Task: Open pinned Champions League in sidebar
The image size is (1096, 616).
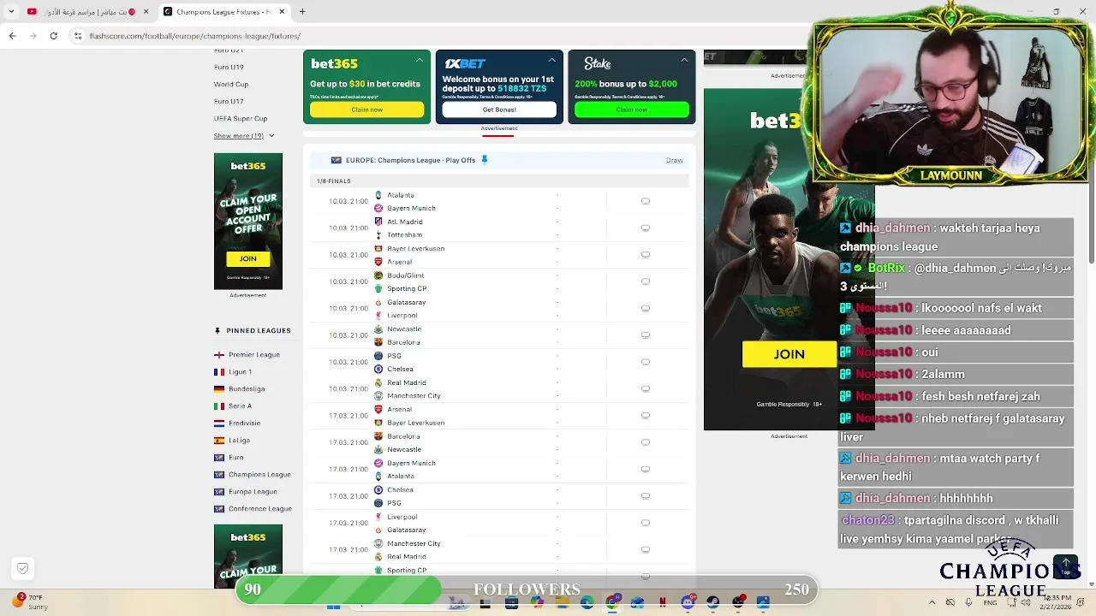Action: tap(259, 474)
